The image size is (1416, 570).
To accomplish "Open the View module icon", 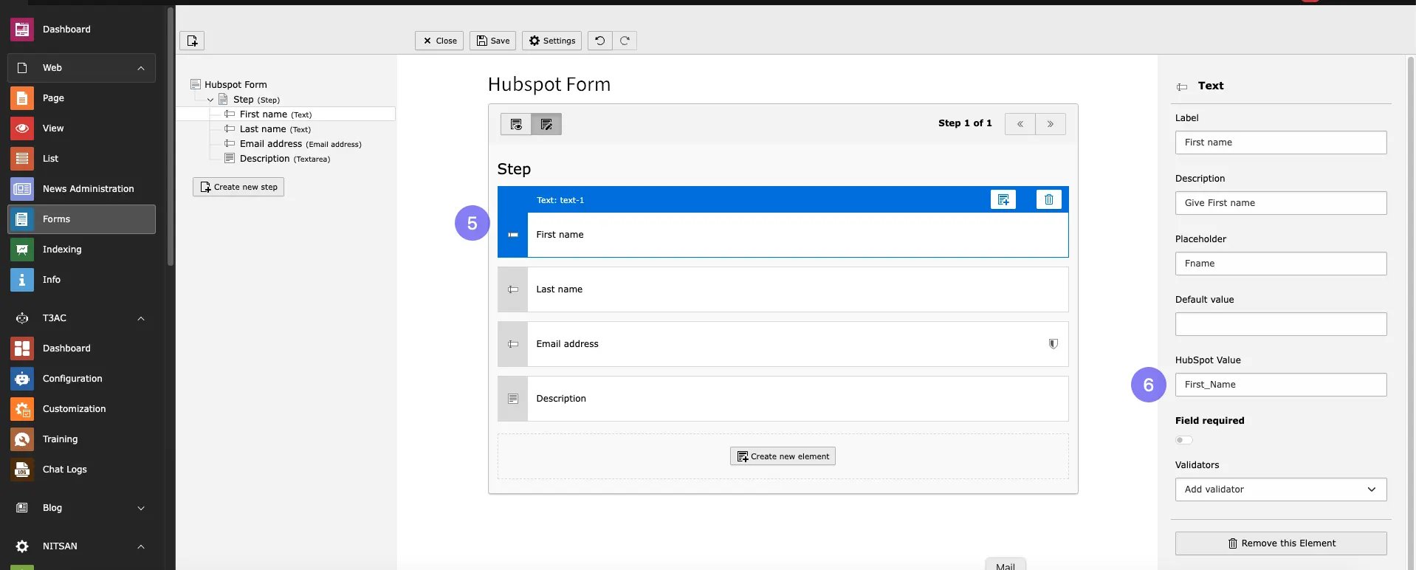I will pos(22,128).
